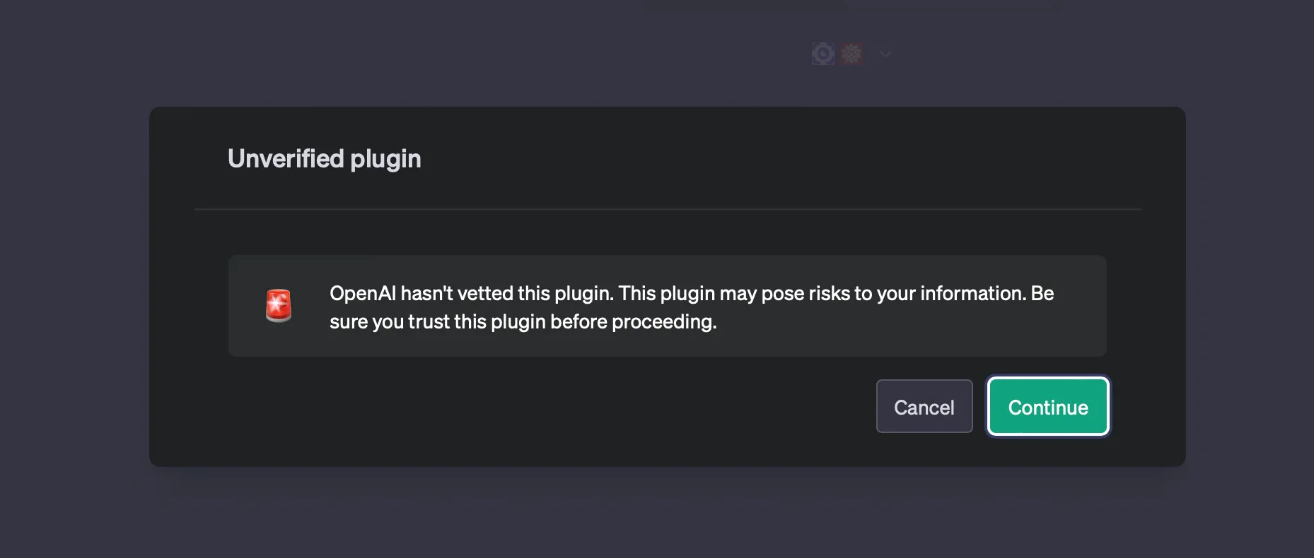Screen dimensions: 1314x558
Task: Click the "OpenAI hasn't vetted this plugin" text
Action: pos(472,293)
